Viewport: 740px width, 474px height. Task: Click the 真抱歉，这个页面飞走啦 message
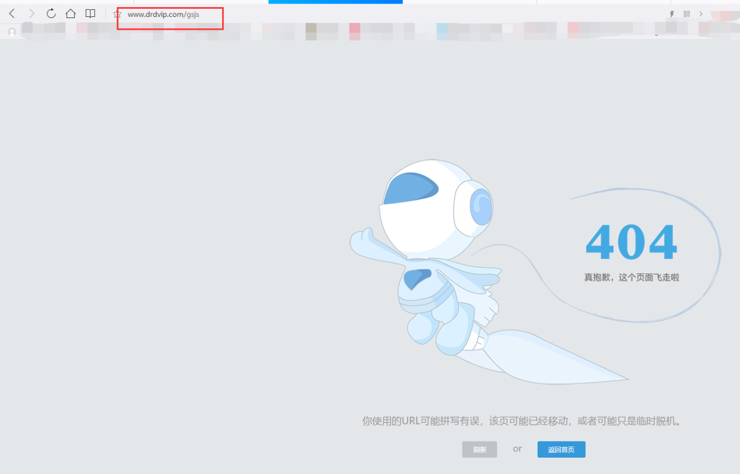pyautogui.click(x=632, y=278)
